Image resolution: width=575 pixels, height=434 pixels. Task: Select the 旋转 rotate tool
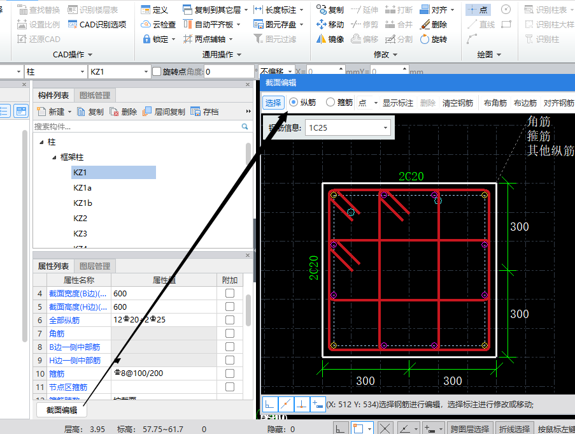coord(434,39)
